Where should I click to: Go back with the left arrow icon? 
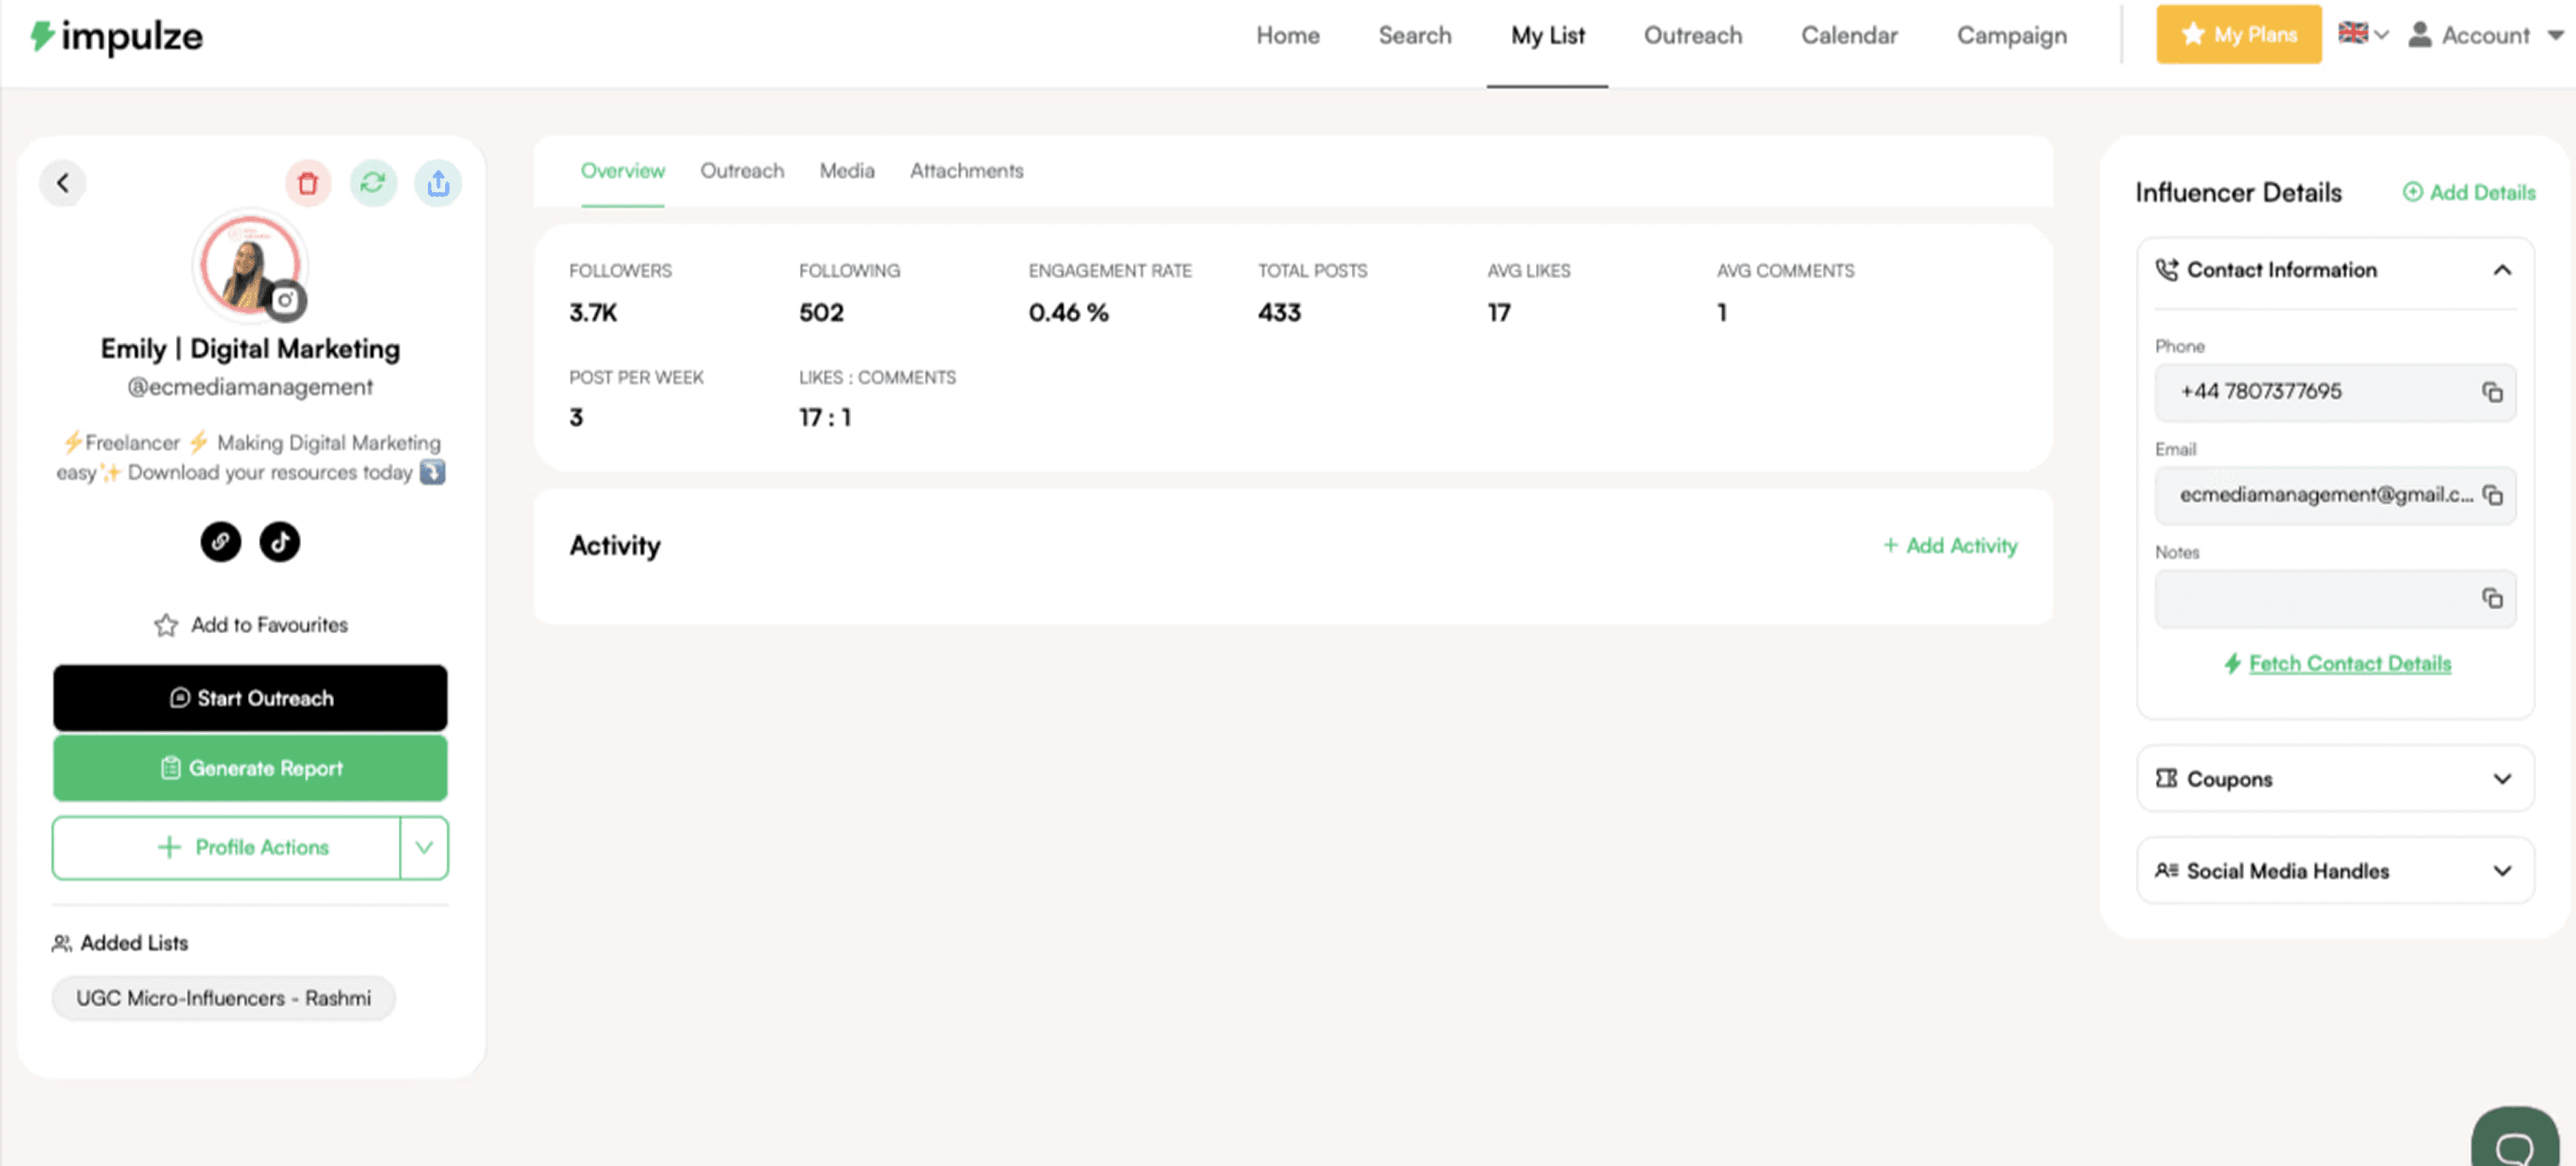point(63,183)
